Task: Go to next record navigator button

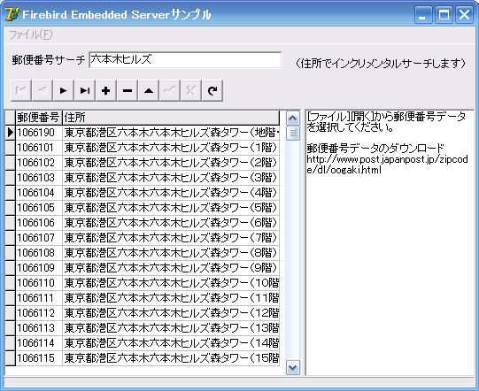Action: tap(64, 90)
